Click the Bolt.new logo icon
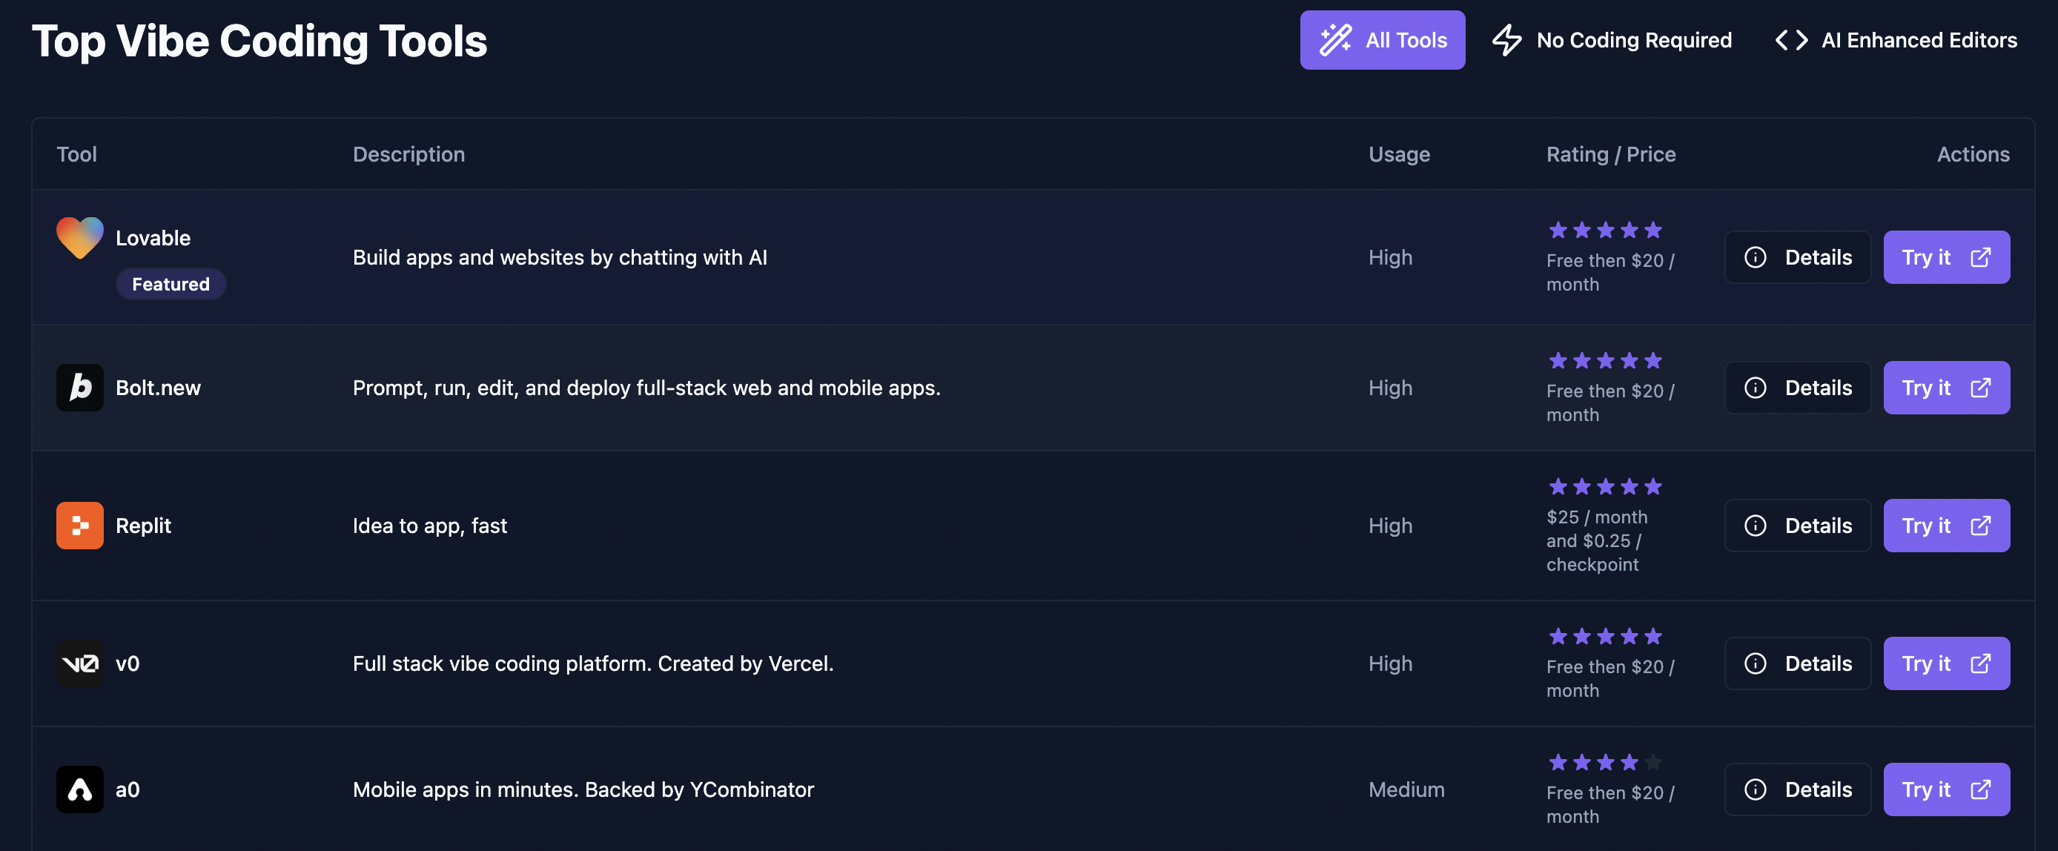 (80, 388)
